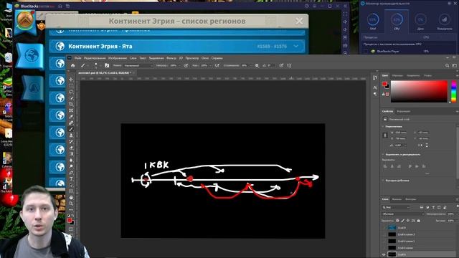Show more align options ellipsis
459x258 pixels.
click(x=427, y=173)
